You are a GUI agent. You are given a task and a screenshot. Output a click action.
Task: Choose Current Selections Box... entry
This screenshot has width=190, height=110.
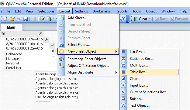[149, 92]
